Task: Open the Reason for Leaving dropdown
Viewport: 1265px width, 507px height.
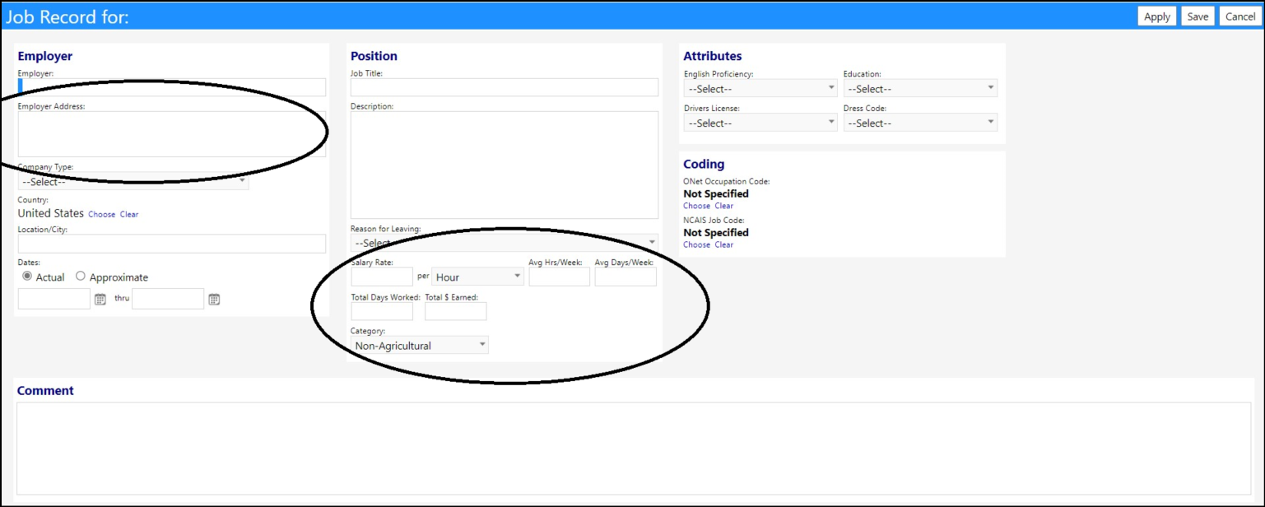Action: pyautogui.click(x=505, y=243)
